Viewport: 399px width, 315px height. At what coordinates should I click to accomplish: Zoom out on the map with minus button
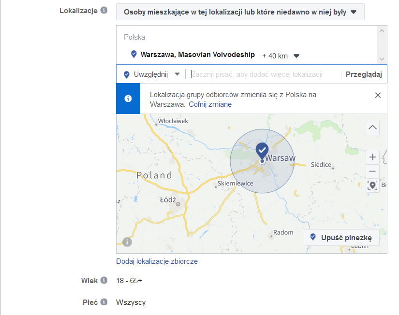tap(372, 171)
